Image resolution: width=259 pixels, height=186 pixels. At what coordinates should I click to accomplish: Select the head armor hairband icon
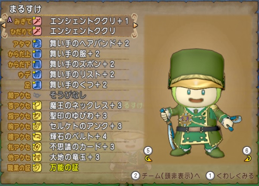(37, 43)
